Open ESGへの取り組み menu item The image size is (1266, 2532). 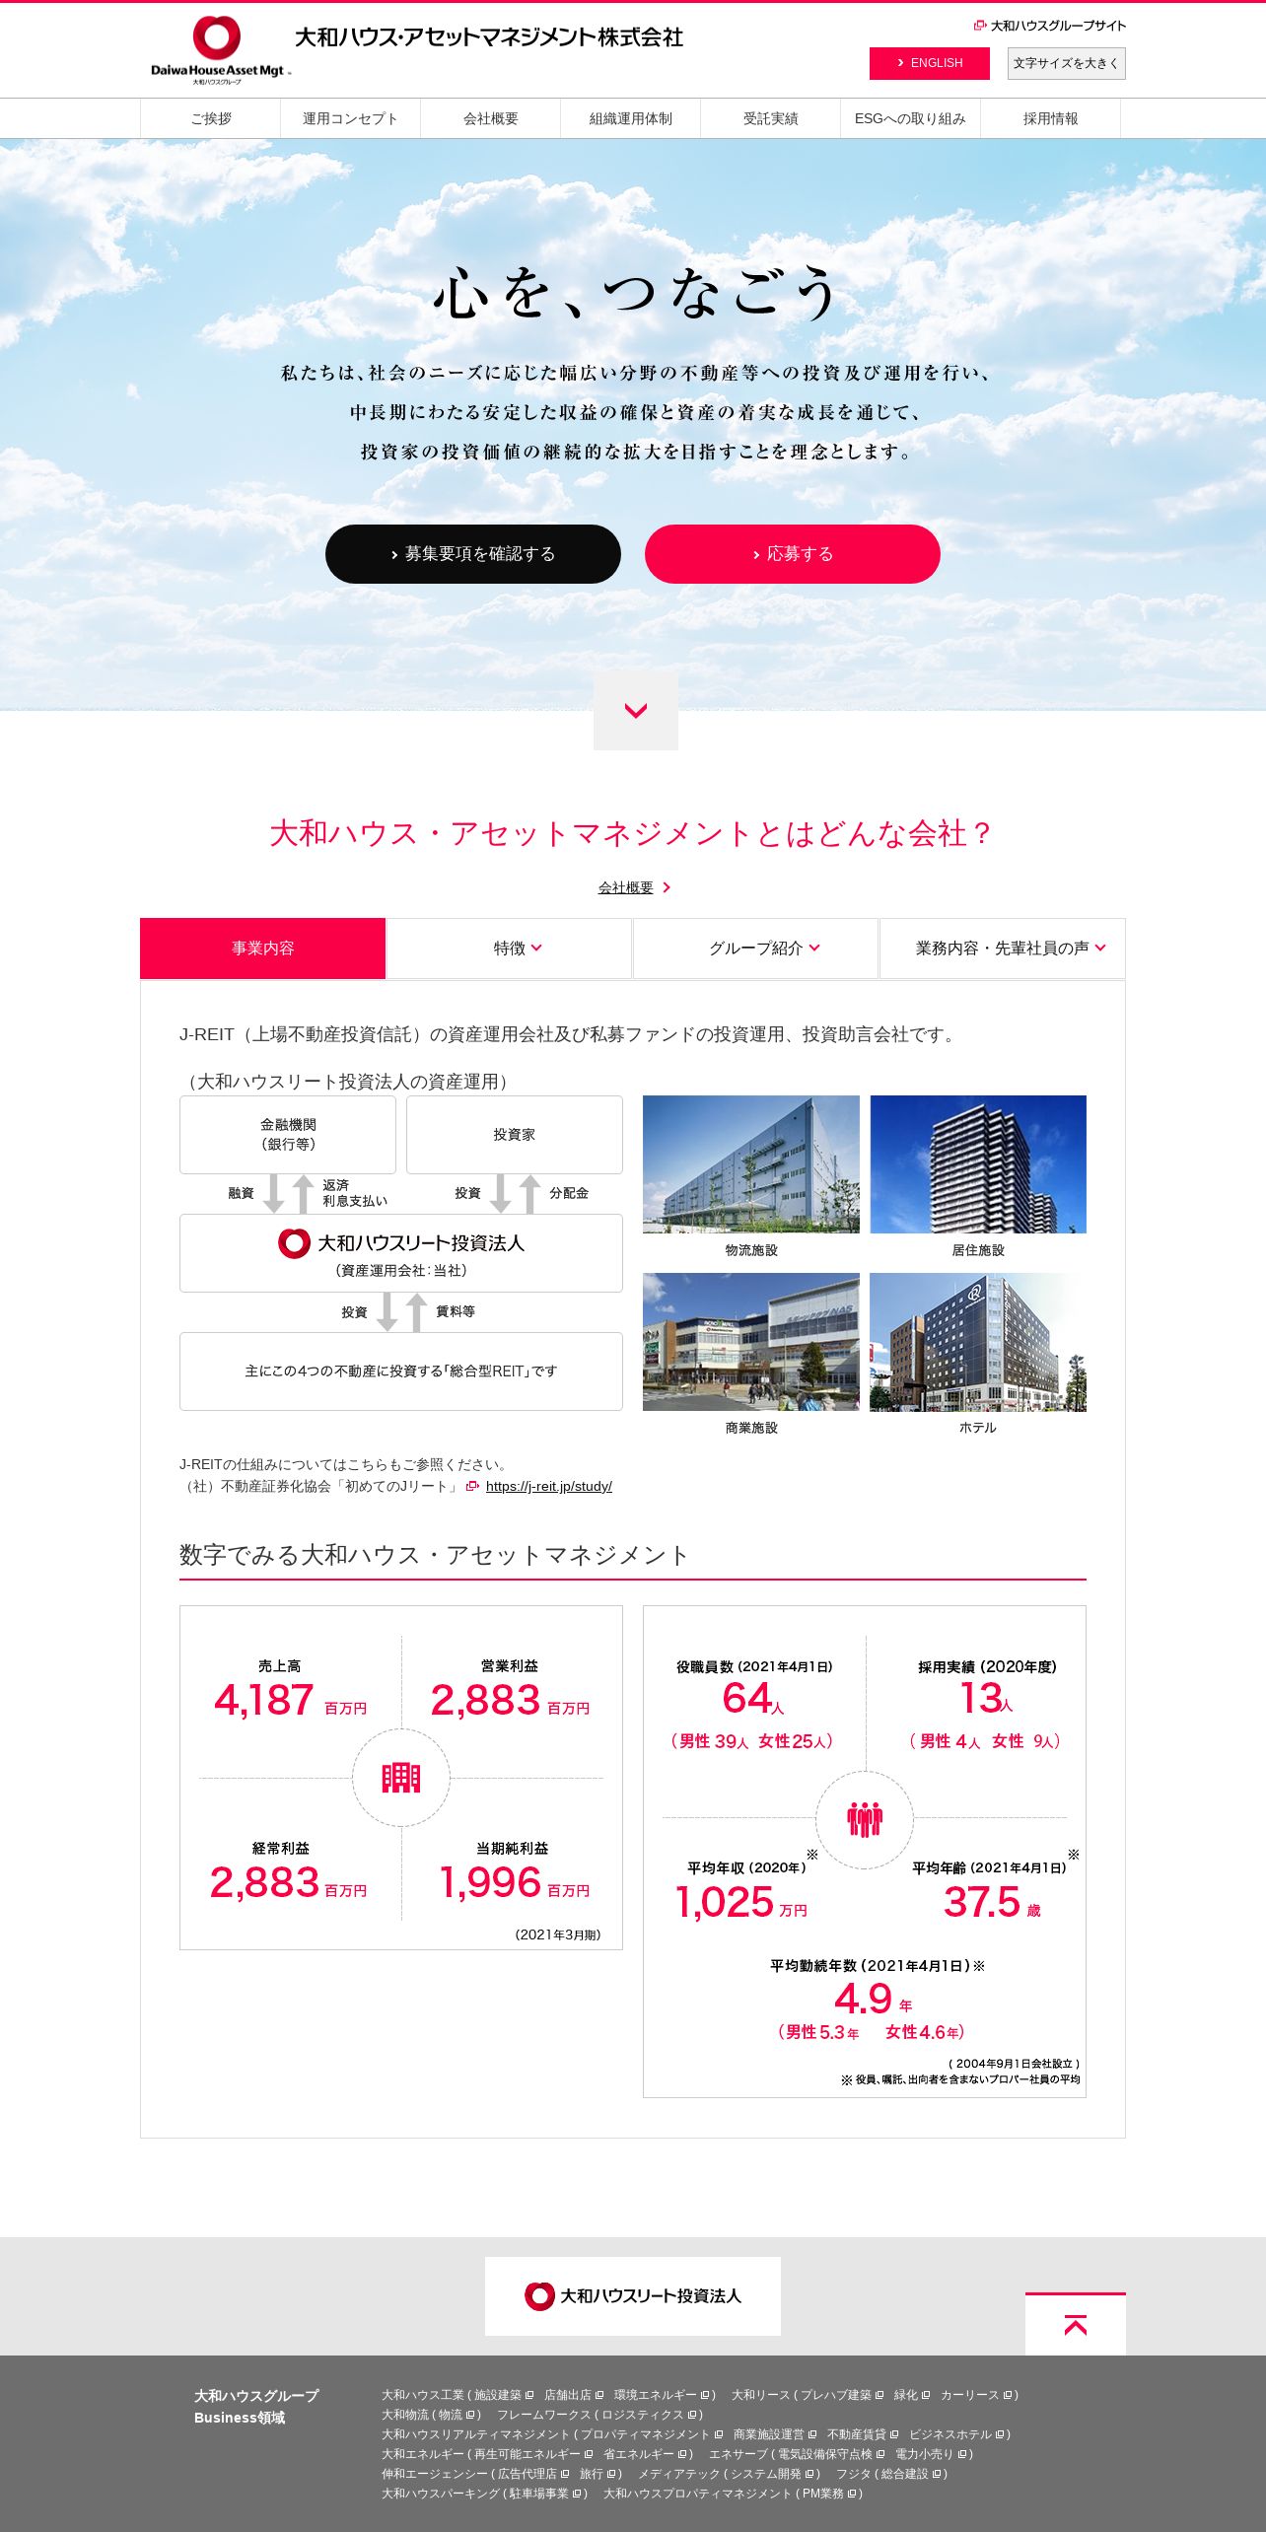pyautogui.click(x=910, y=118)
